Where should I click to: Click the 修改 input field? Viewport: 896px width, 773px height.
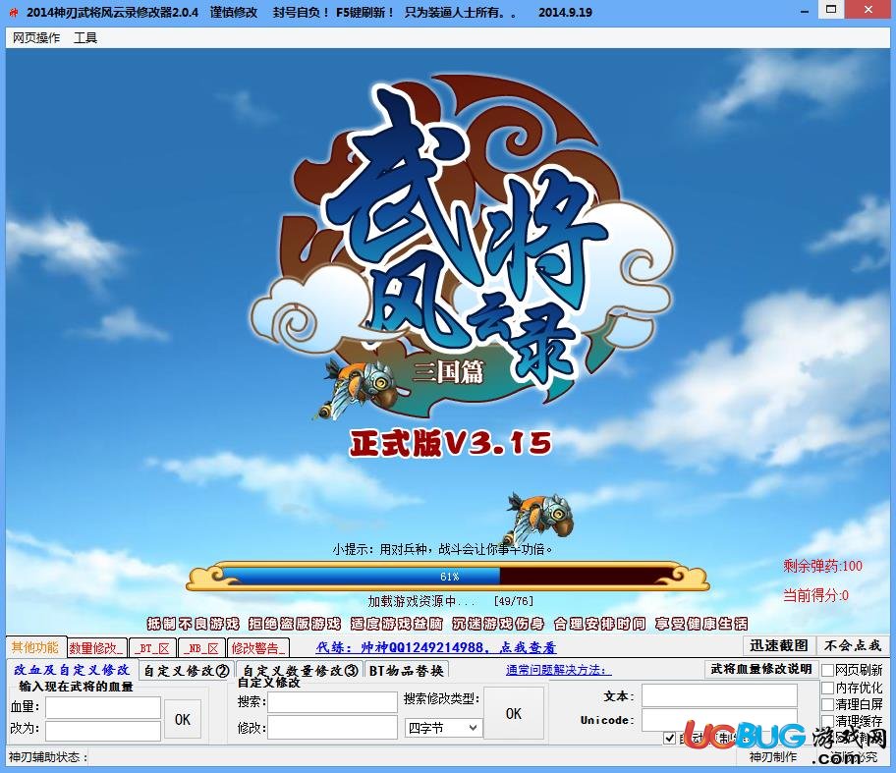tap(333, 728)
